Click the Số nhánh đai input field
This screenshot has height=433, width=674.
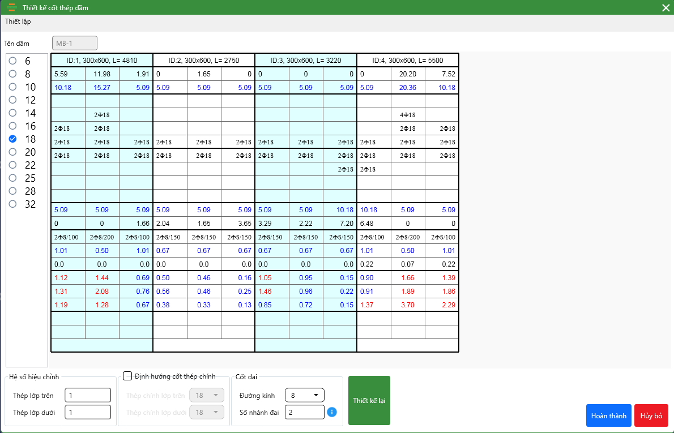(304, 412)
